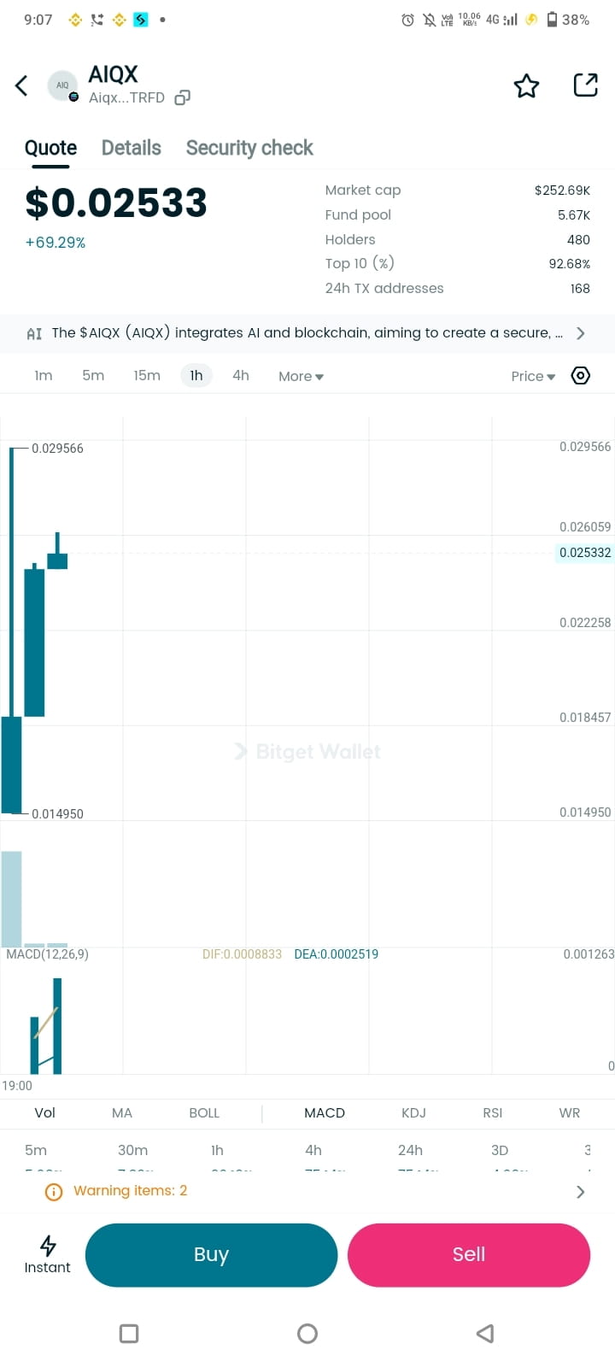Image resolution: width=615 pixels, height=1367 pixels.
Task: Select the MACD indicator
Action: coord(325,1113)
